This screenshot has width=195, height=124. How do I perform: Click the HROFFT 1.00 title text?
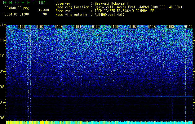24,2
